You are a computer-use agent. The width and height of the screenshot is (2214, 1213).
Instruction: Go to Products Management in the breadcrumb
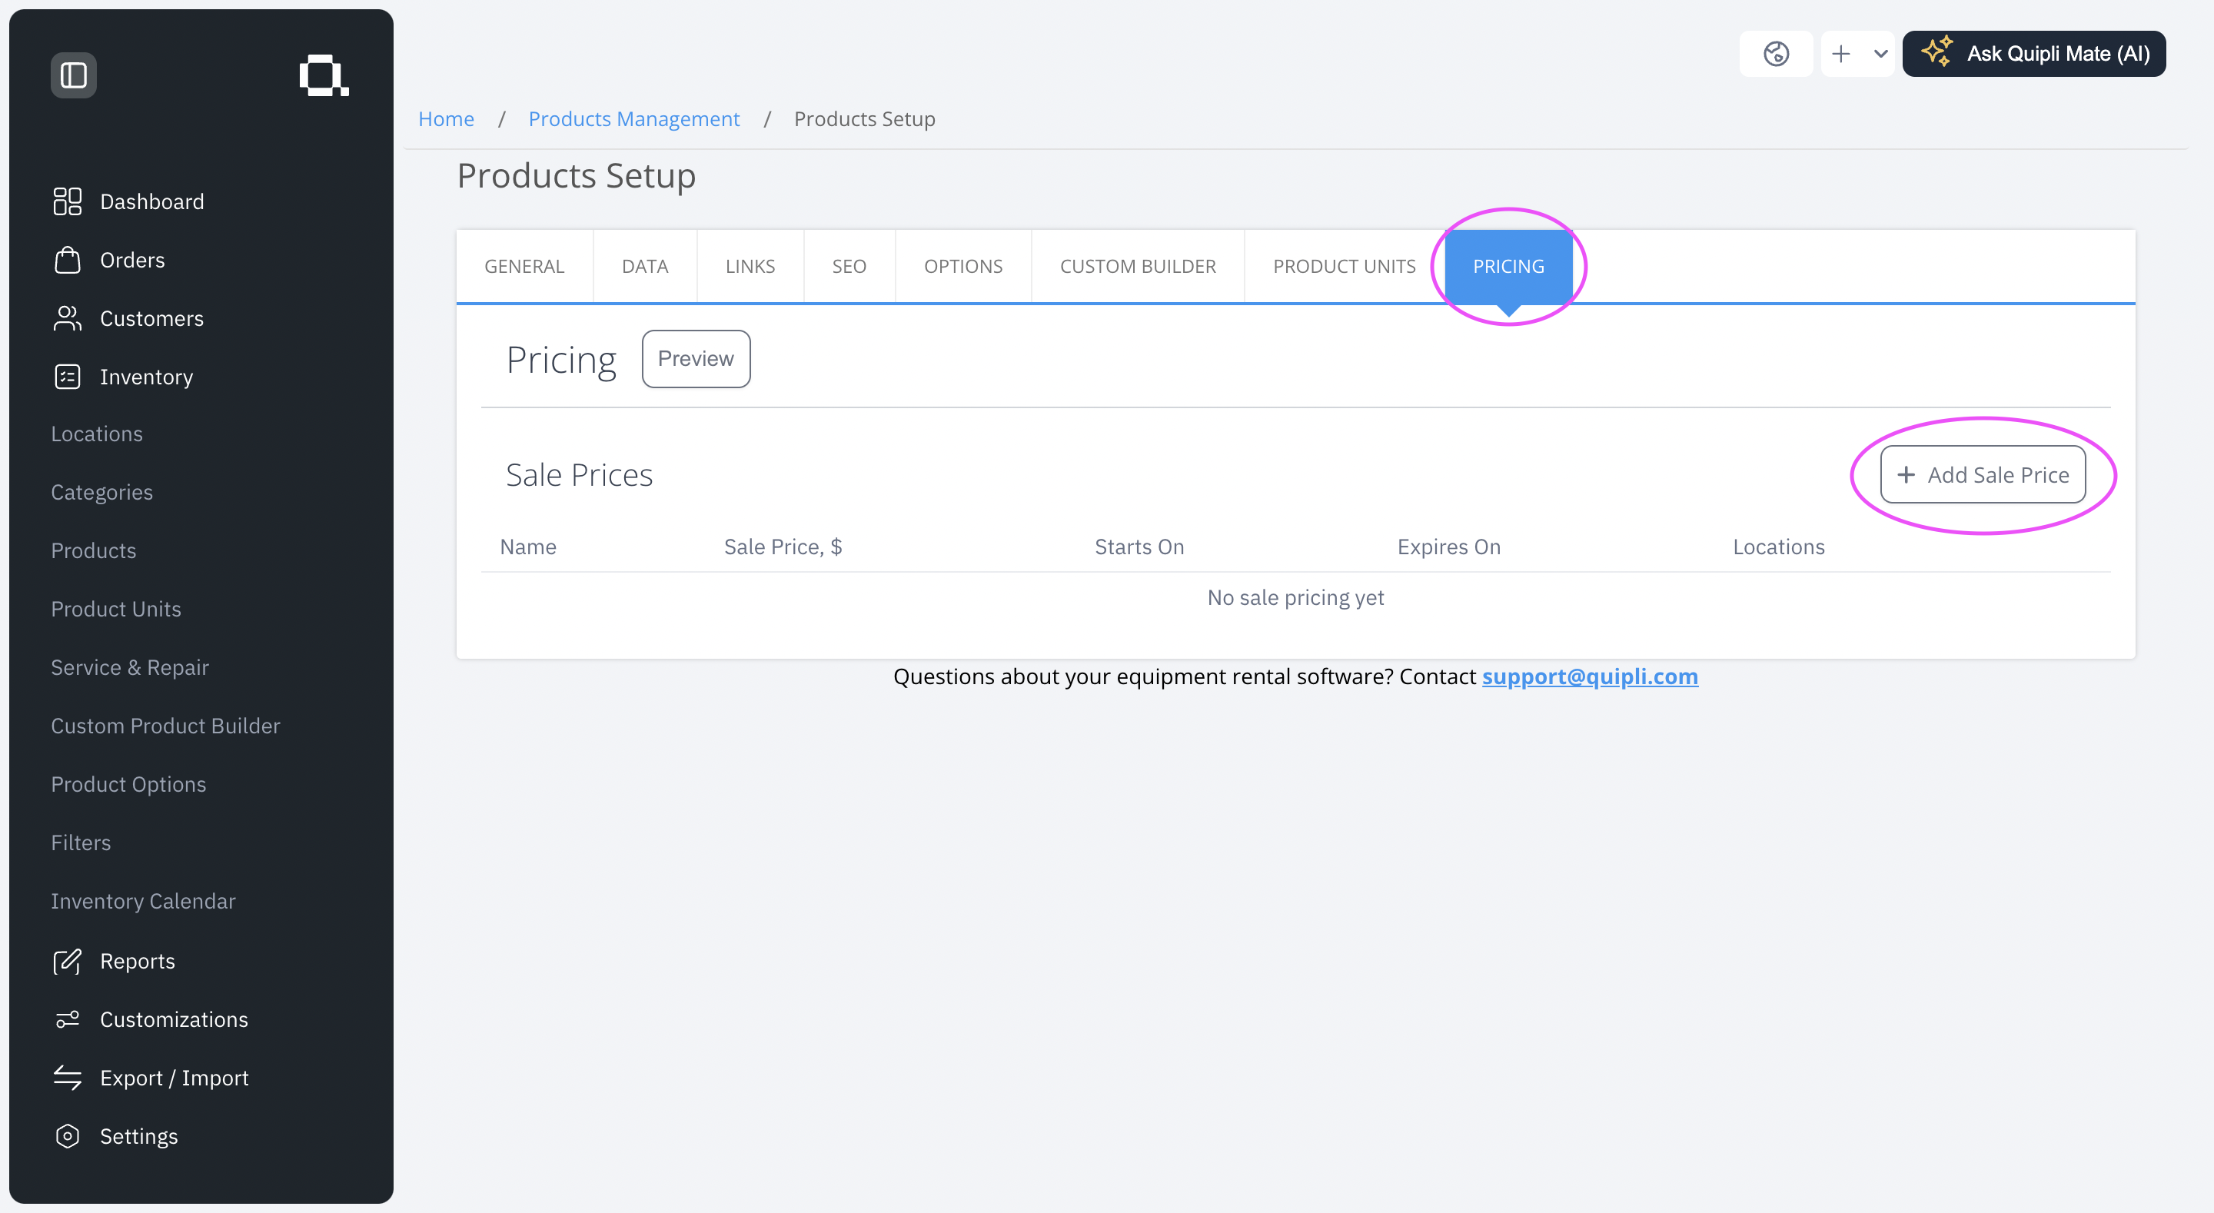[633, 118]
